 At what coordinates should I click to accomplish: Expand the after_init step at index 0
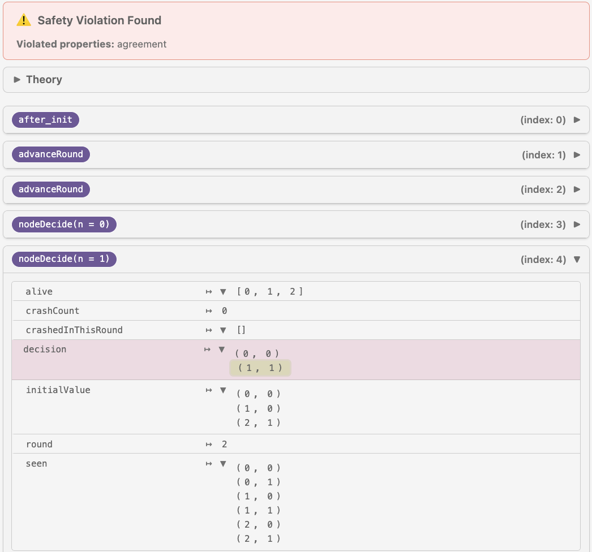click(577, 120)
